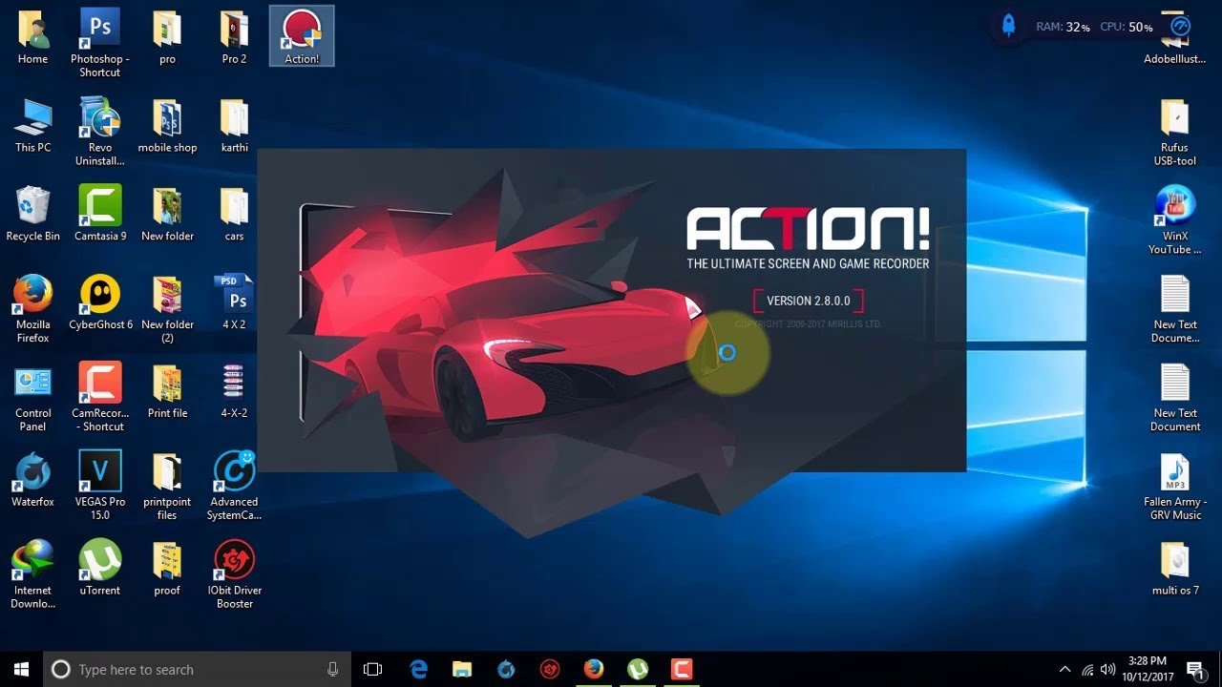This screenshot has width=1222, height=687.
Task: Open Firefox from the taskbar
Action: pyautogui.click(x=594, y=669)
